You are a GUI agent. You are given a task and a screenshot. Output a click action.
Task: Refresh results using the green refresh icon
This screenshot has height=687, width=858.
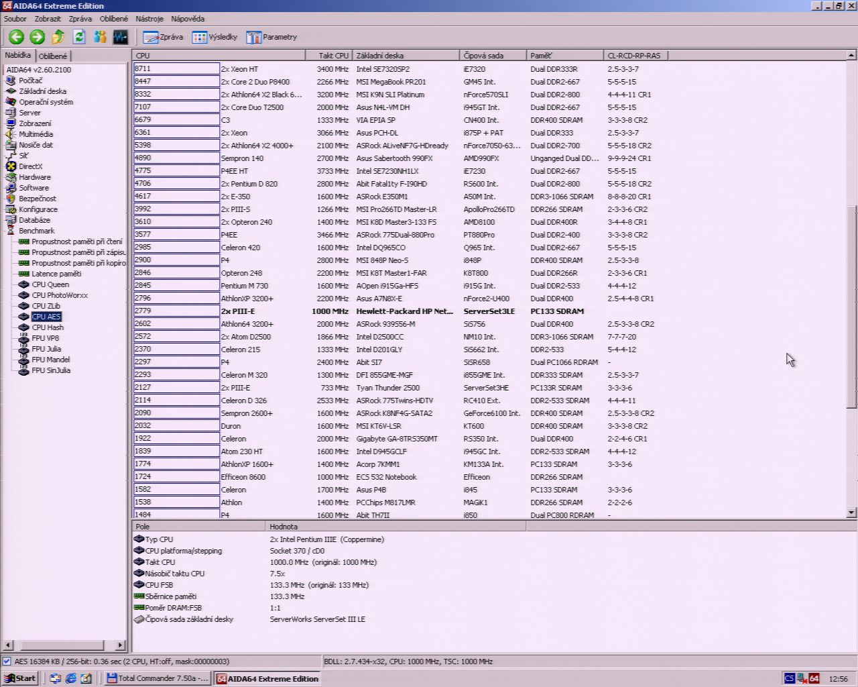point(79,37)
